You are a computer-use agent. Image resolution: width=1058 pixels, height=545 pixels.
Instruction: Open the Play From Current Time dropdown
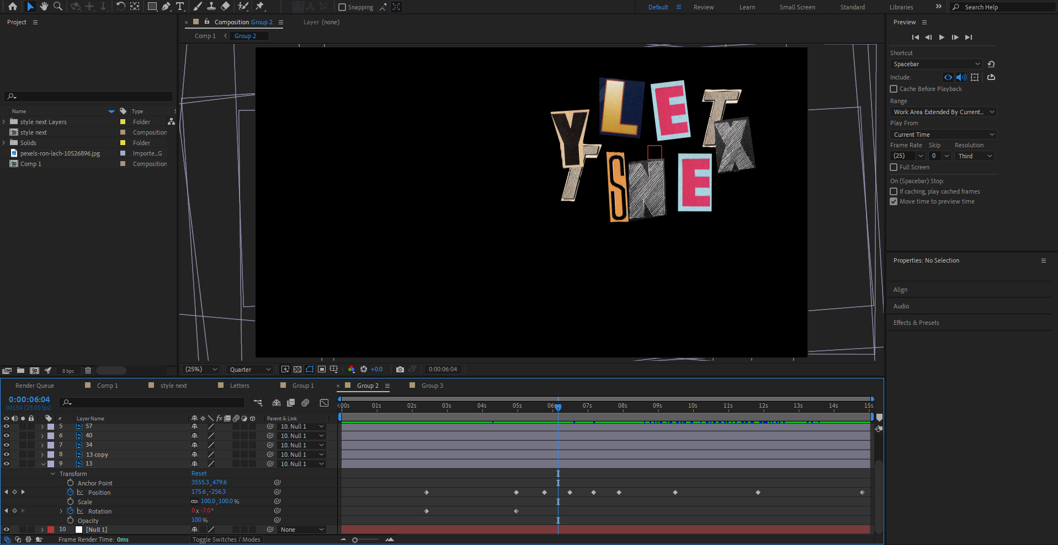[943, 135]
